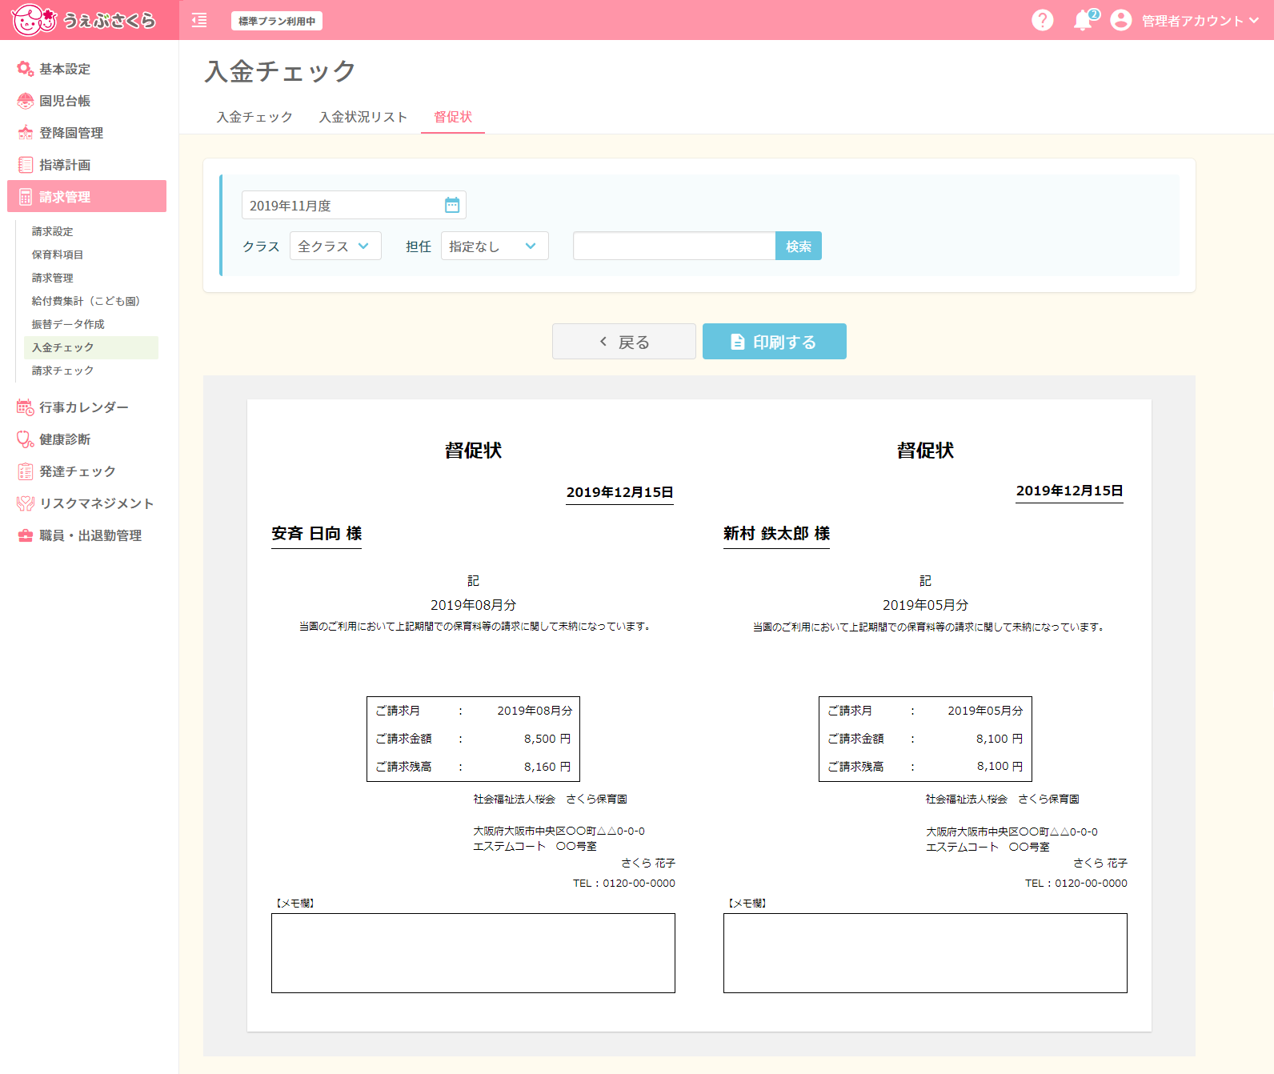
Task: Open 基本設定 menu
Action: click(x=86, y=69)
